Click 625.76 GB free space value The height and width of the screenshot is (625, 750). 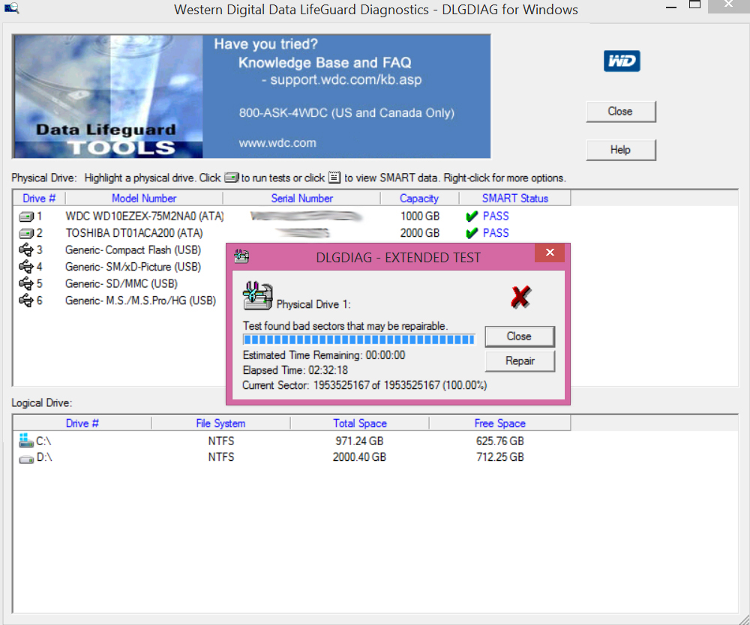point(499,441)
